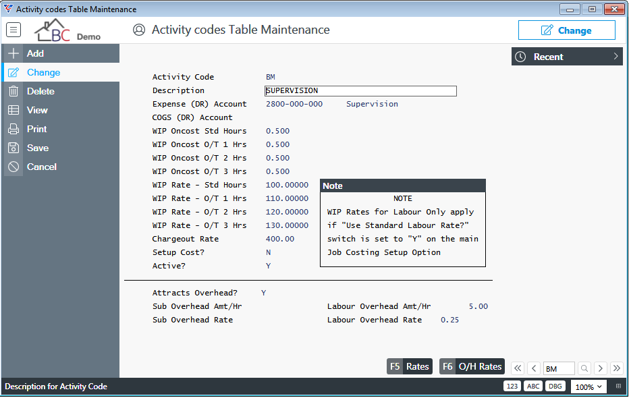Open the 100% zoom dropdown
Screen dimensions: 629x398
click(589, 387)
